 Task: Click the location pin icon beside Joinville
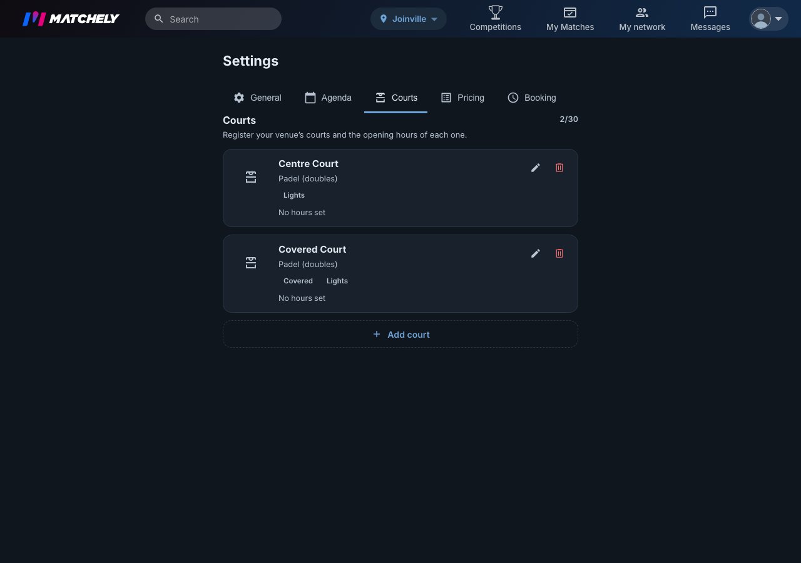[384, 19]
